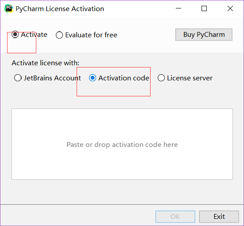Choose the Evaluate for free radio circle

pos(59,35)
